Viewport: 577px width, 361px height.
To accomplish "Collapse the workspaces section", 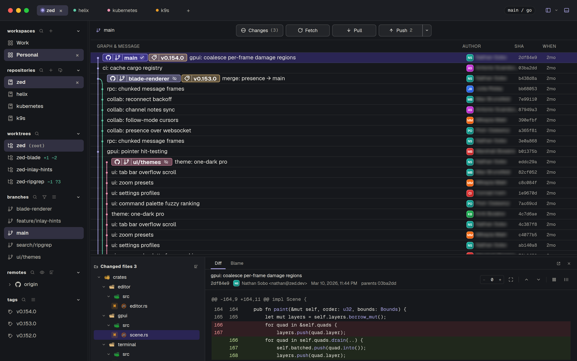I will pos(78,31).
